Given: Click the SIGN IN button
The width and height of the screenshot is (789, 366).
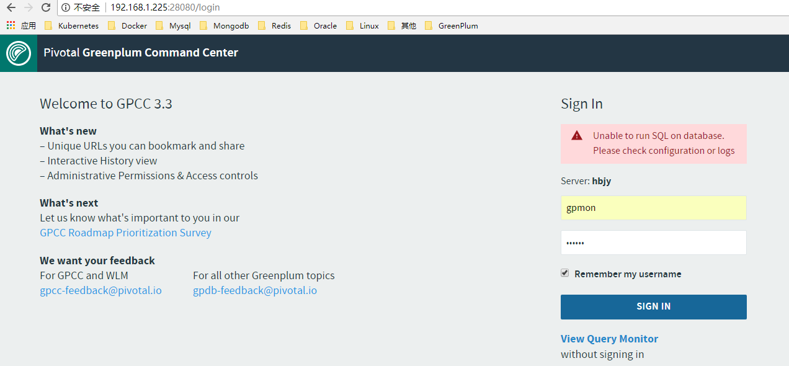Looking at the screenshot, I should coord(653,306).
